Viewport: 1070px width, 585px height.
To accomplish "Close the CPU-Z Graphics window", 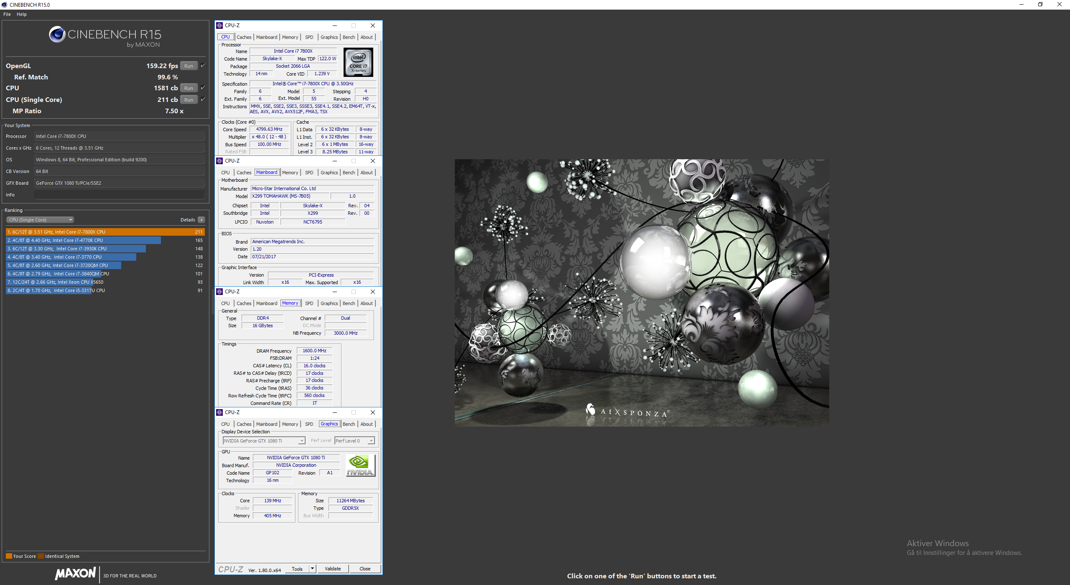I will (373, 412).
